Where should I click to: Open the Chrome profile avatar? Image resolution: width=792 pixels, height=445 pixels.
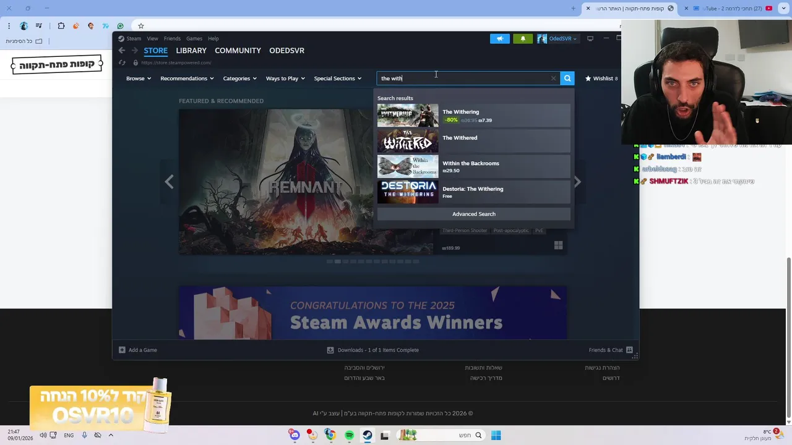(x=24, y=26)
